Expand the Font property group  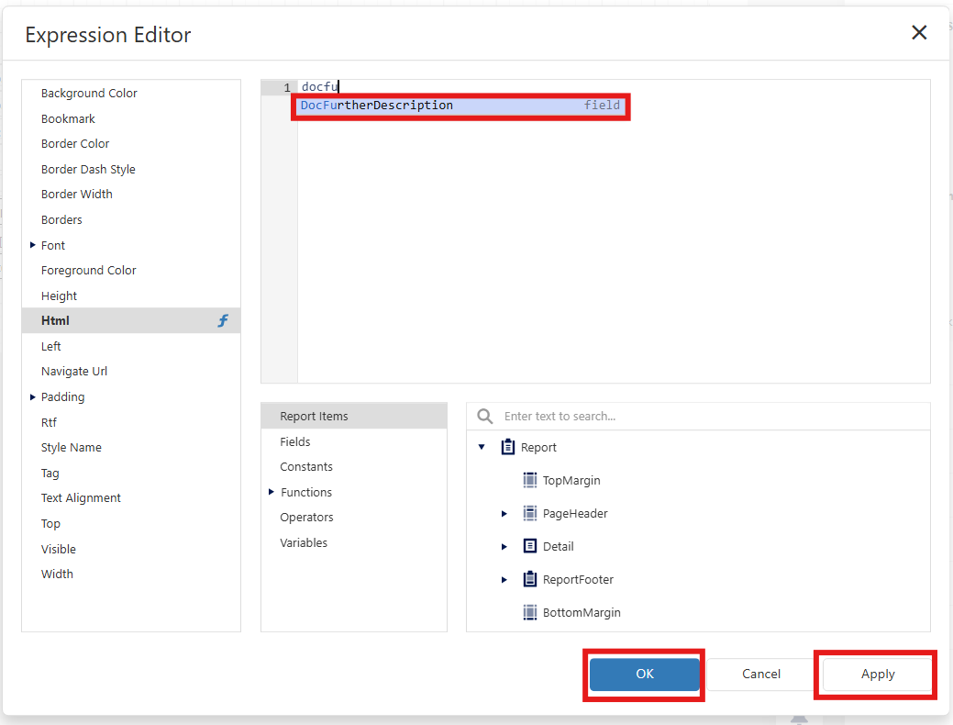coord(33,245)
